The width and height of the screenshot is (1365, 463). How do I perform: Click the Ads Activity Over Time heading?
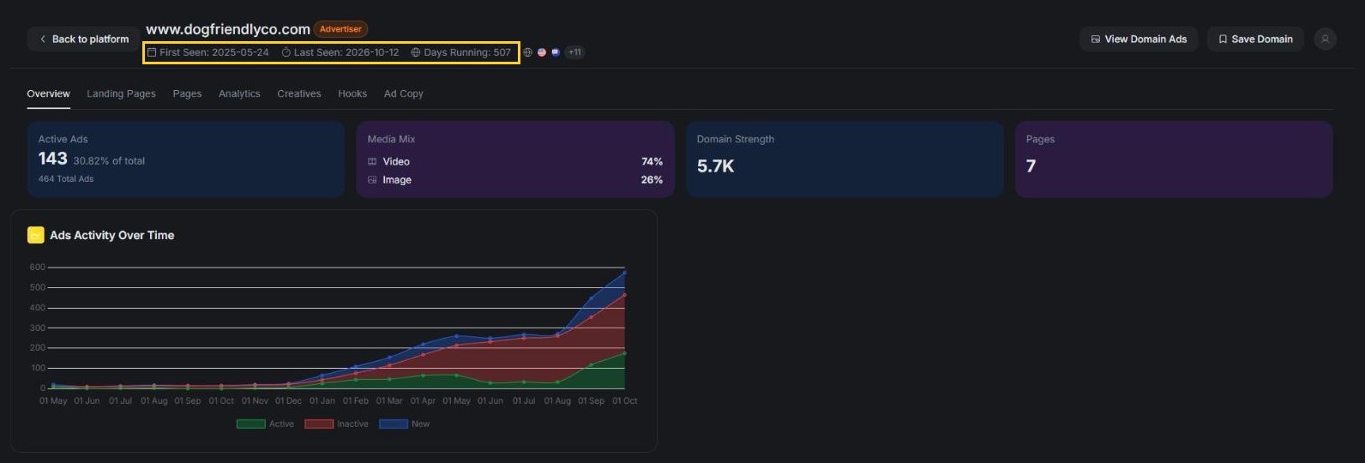(x=112, y=235)
